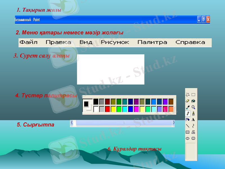The image size is (225, 169).
Task: Choose the Line drawing tool
Action: pos(187,125)
